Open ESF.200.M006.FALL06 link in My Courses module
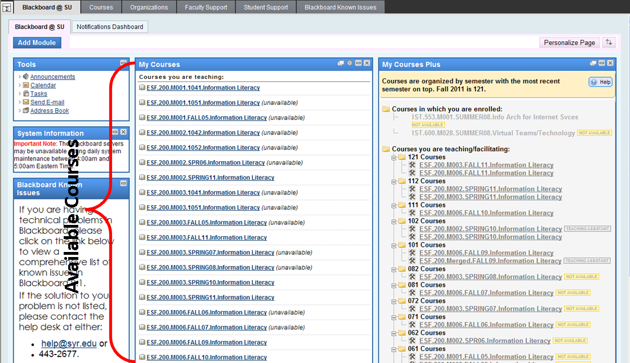 pyautogui.click(x=206, y=312)
